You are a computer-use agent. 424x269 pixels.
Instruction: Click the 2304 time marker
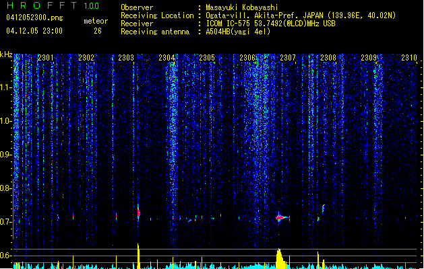tap(166, 58)
